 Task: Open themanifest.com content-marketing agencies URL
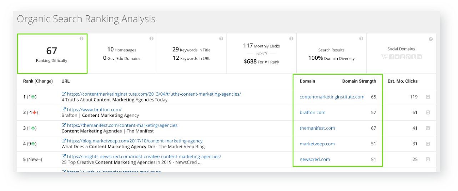click(122, 125)
